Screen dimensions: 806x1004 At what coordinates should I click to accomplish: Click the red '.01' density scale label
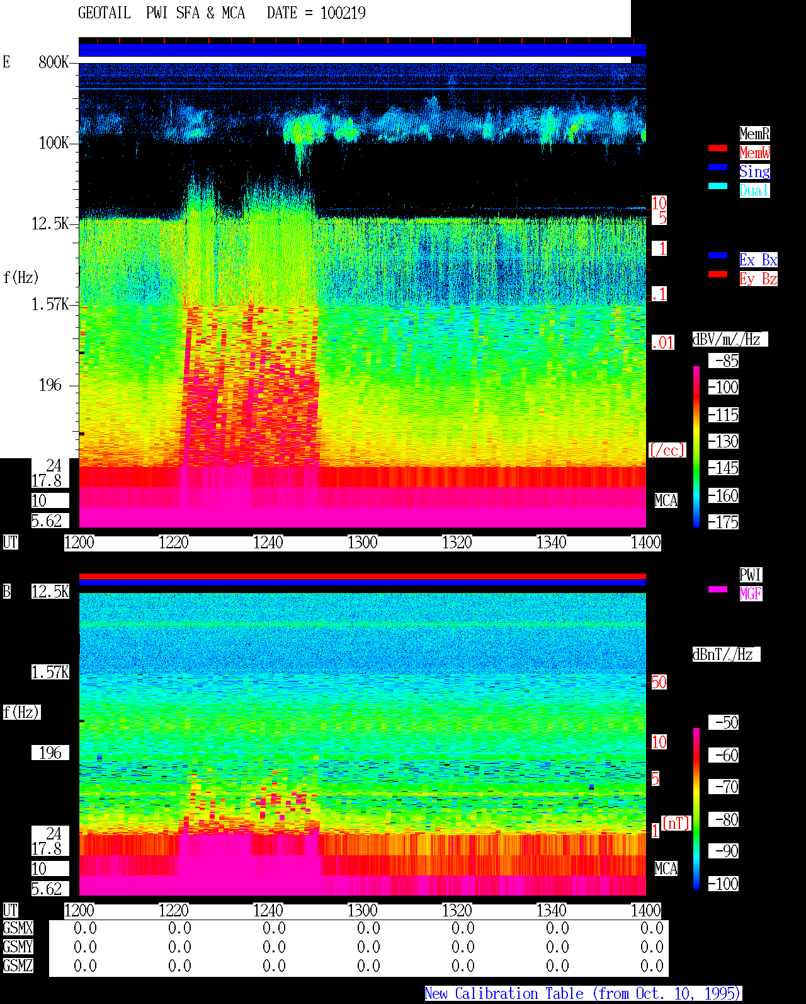[663, 343]
